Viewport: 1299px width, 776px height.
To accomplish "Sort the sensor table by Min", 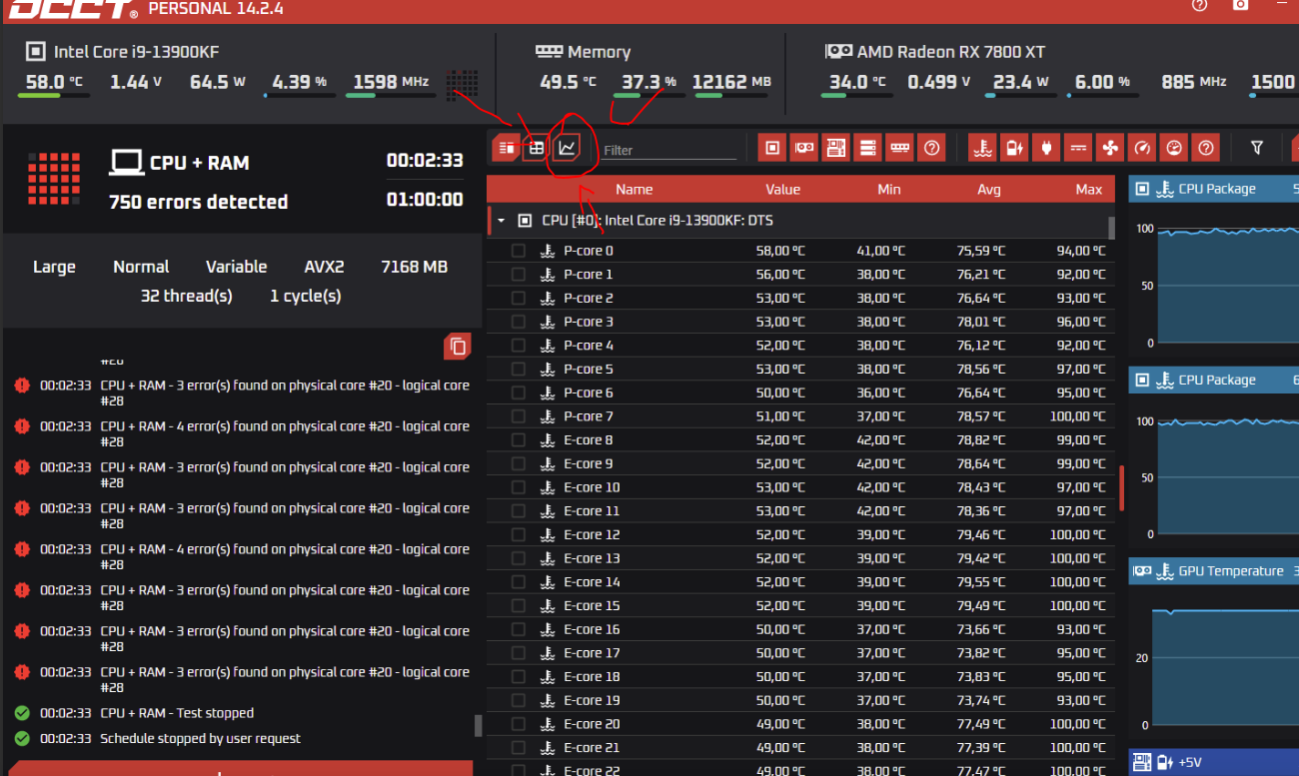I will 888,189.
